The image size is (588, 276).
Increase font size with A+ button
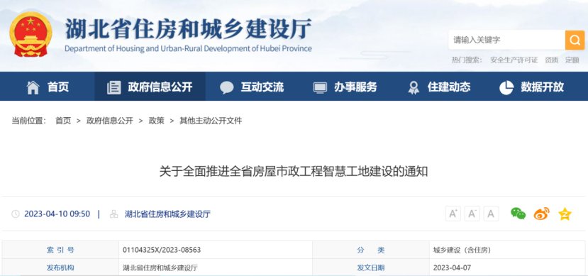(453, 214)
